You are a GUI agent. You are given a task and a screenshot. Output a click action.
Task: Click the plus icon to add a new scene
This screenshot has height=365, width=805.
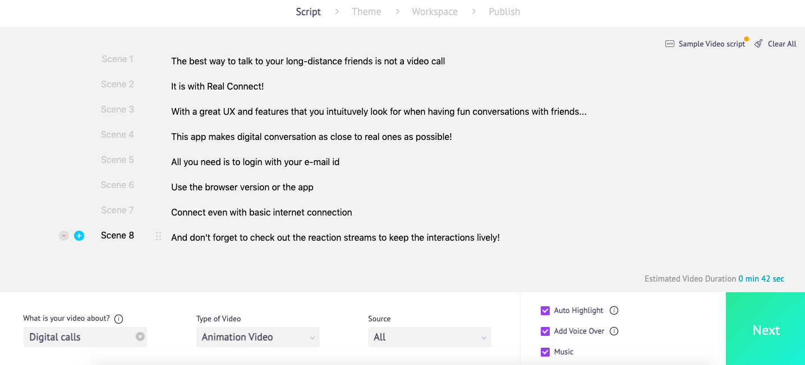click(79, 236)
